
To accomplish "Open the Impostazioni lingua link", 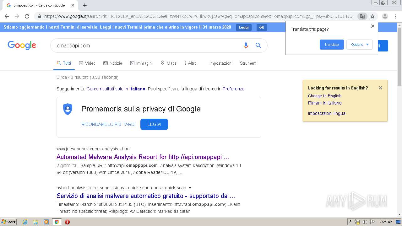I will (x=327, y=113).
